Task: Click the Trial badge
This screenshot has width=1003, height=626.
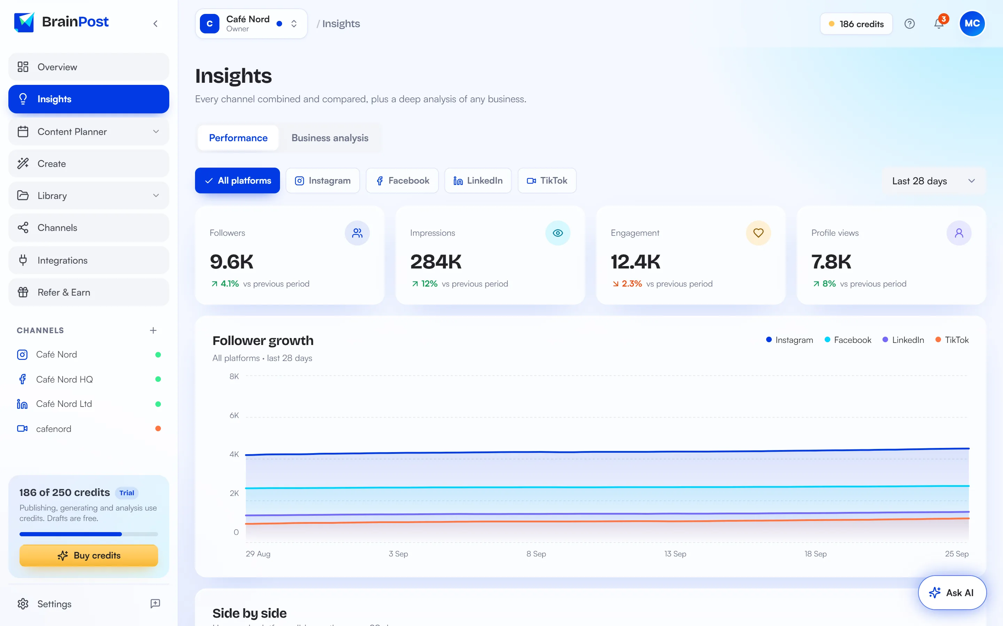Action: [126, 493]
